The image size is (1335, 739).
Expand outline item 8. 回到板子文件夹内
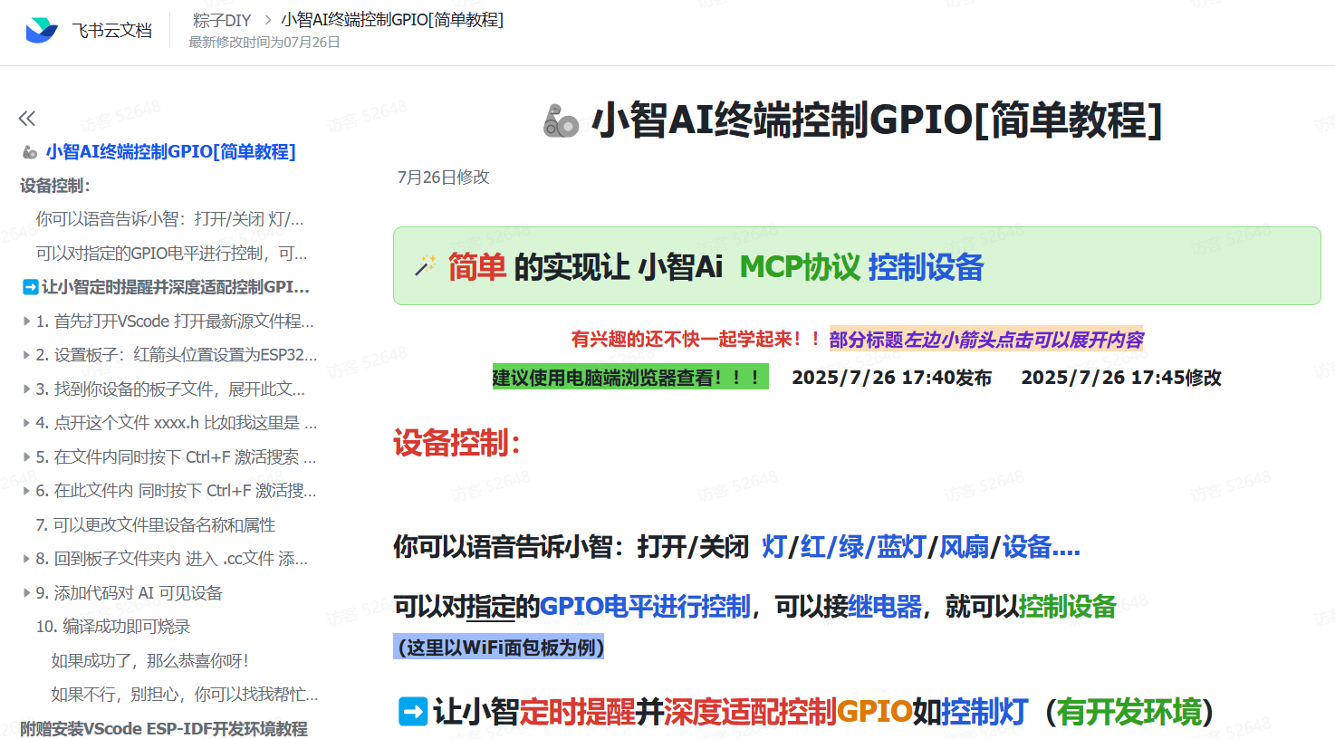point(26,559)
